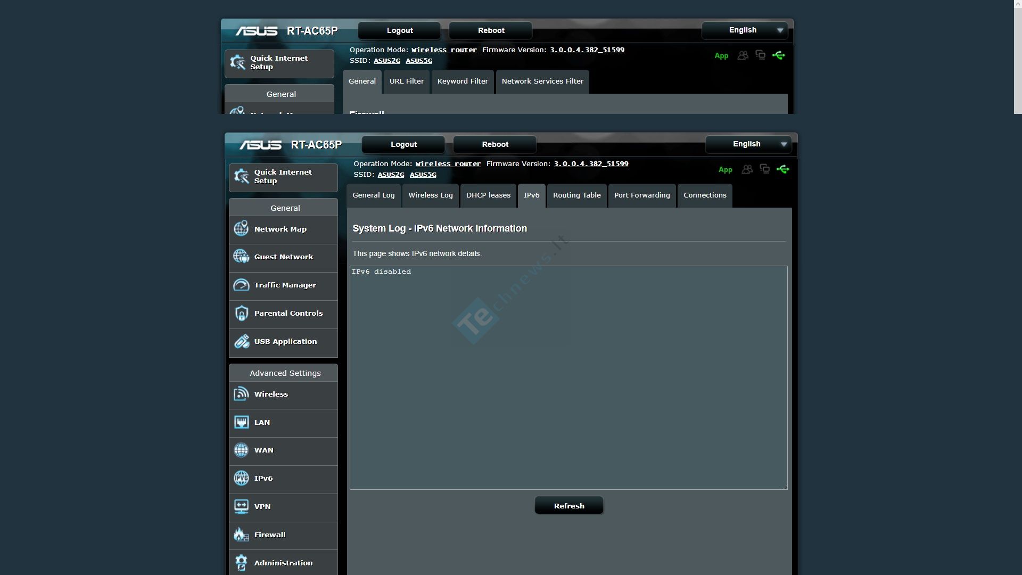Click guest users status icon in lower window

(x=747, y=169)
